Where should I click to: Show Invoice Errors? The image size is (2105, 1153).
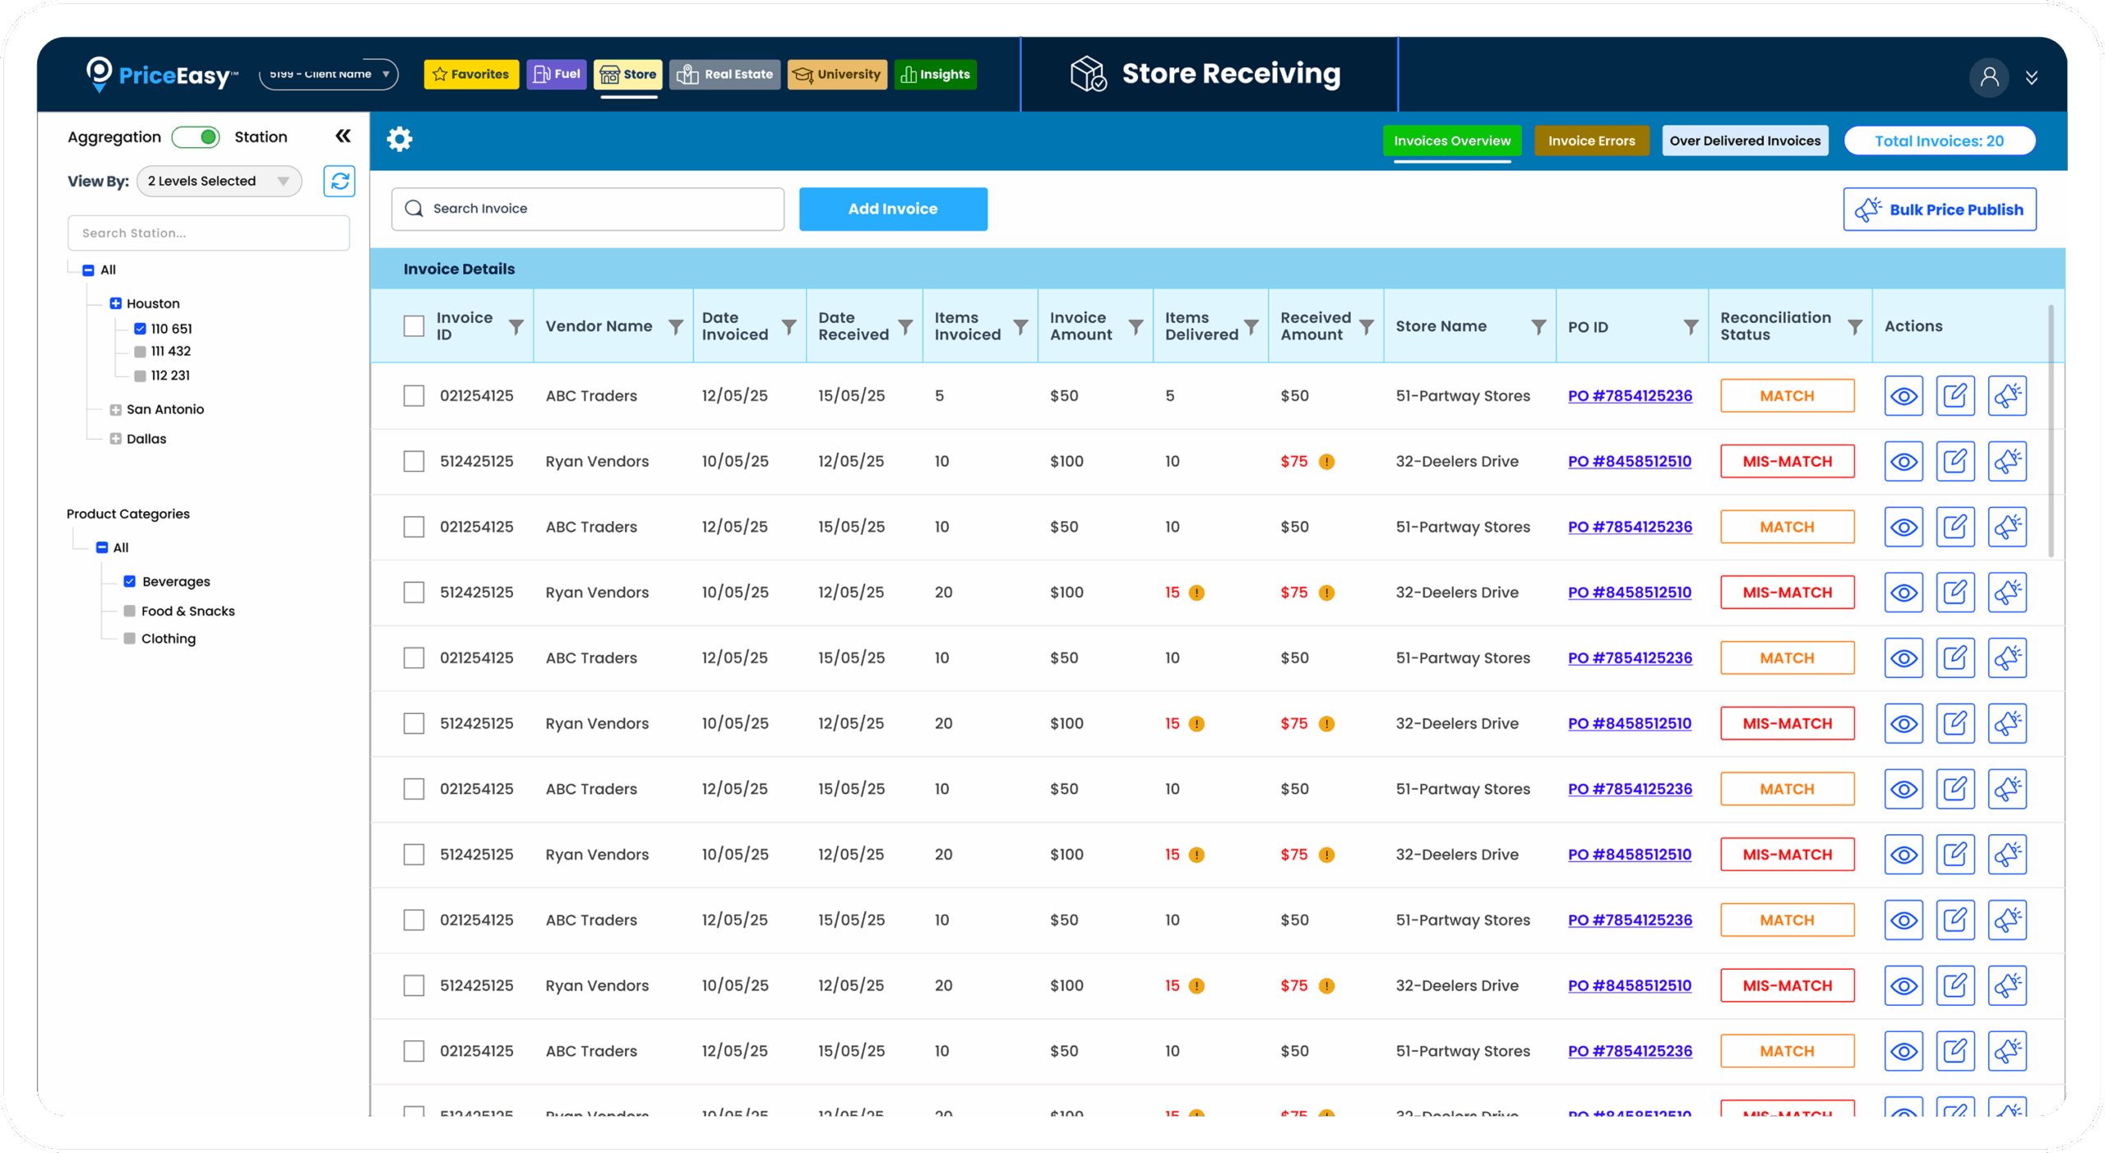point(1591,141)
